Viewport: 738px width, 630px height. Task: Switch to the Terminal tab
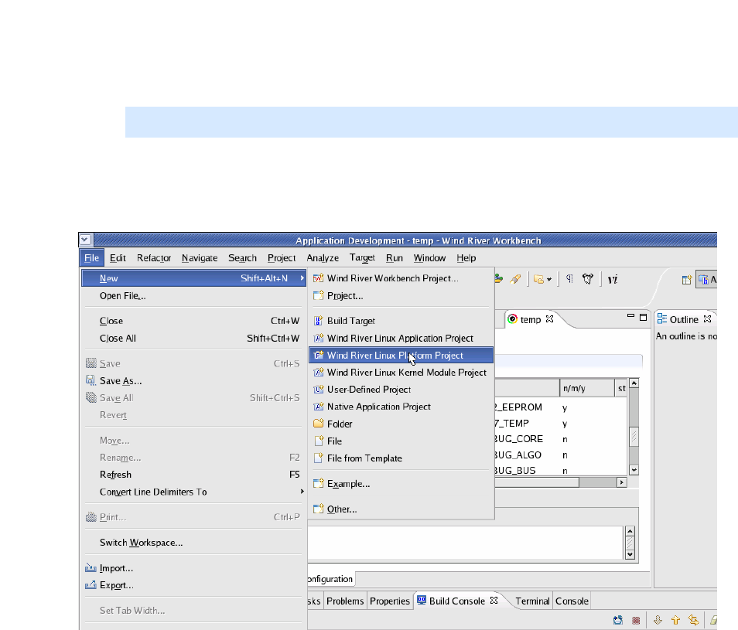pyautogui.click(x=532, y=601)
